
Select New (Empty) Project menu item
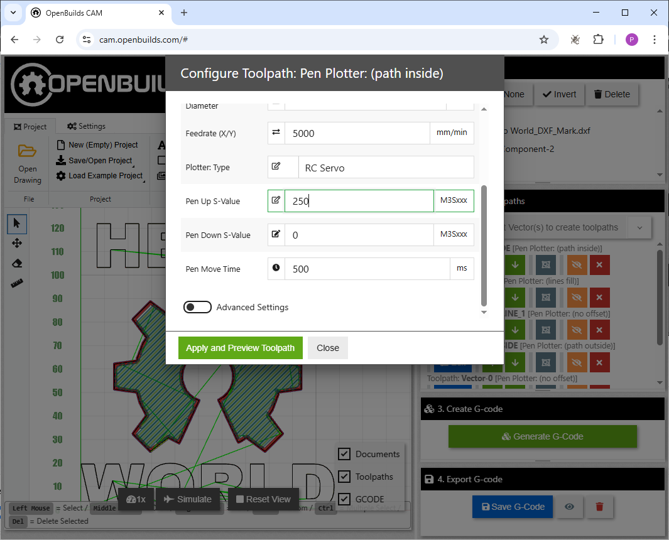point(97,145)
